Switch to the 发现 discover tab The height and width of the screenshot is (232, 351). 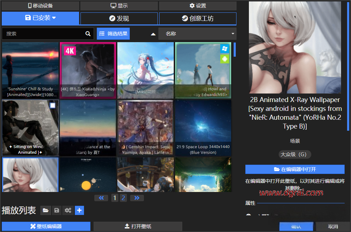click(x=119, y=18)
